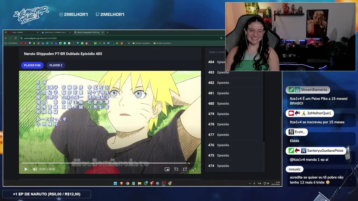The width and height of the screenshot is (358, 201).
Task: Open the first Bicicleta Ergométrica bookmark
Action: click(142, 43)
